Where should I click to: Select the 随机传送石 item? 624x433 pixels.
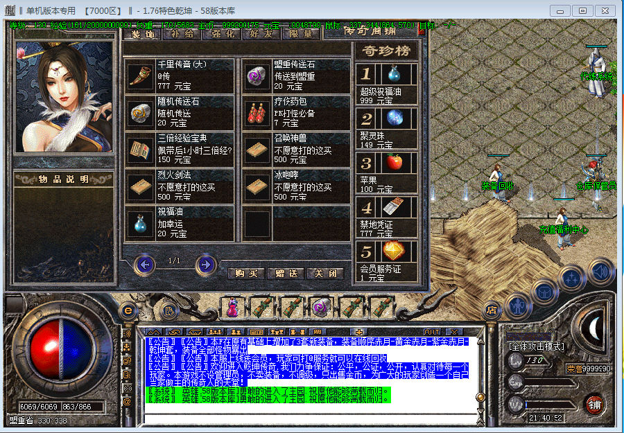click(141, 113)
